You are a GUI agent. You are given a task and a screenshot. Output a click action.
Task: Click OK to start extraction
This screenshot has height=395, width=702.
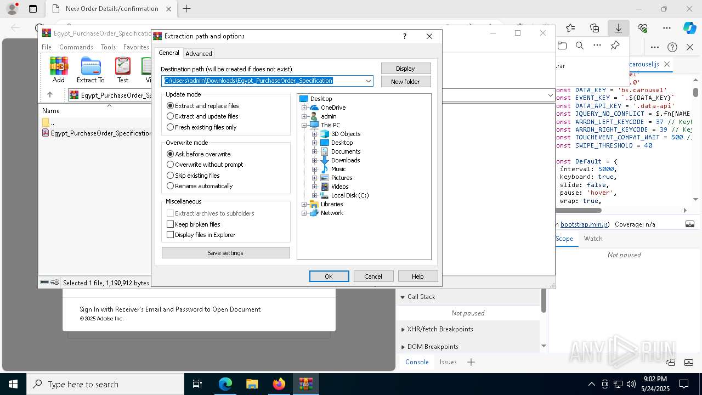pos(329,276)
